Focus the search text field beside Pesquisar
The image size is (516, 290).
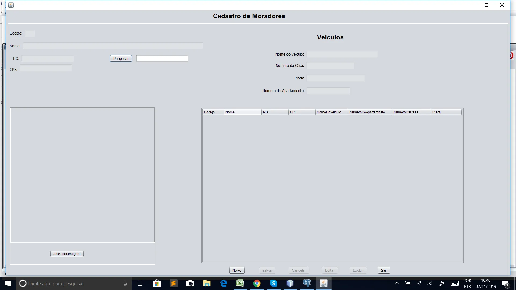pyautogui.click(x=162, y=59)
